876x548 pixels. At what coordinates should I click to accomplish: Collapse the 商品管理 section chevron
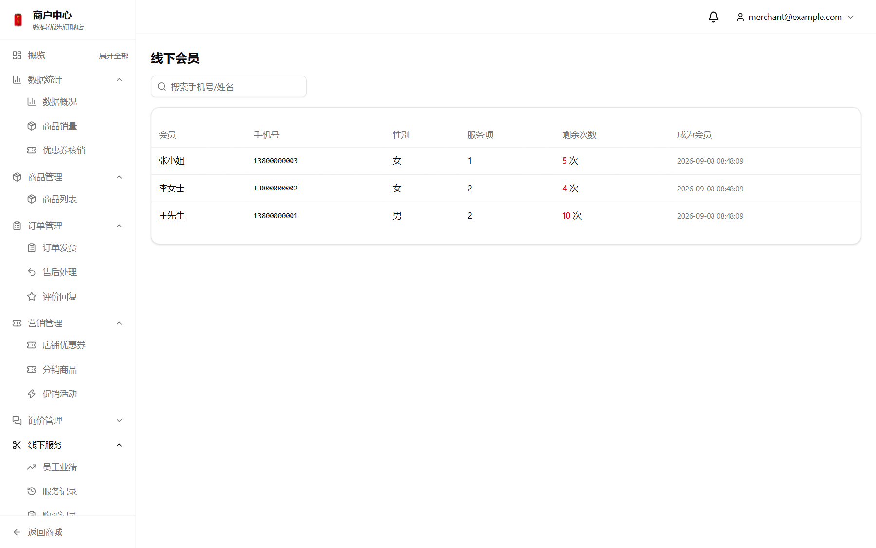point(119,177)
